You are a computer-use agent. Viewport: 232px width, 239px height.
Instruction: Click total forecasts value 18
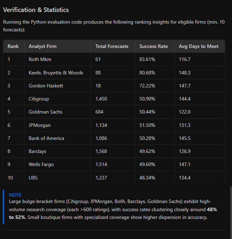click(98, 86)
